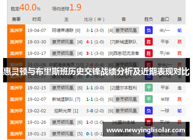This screenshot has width=193, height=140.
Task: Select the date 19-01-23
Action: tap(37, 134)
